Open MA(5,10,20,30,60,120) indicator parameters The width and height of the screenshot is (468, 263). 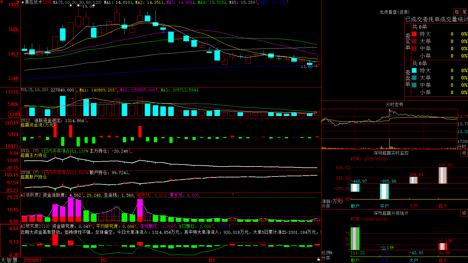pos(77,2)
